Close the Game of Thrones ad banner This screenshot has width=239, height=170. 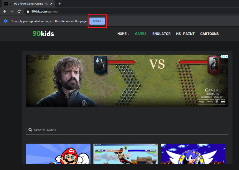(227, 57)
